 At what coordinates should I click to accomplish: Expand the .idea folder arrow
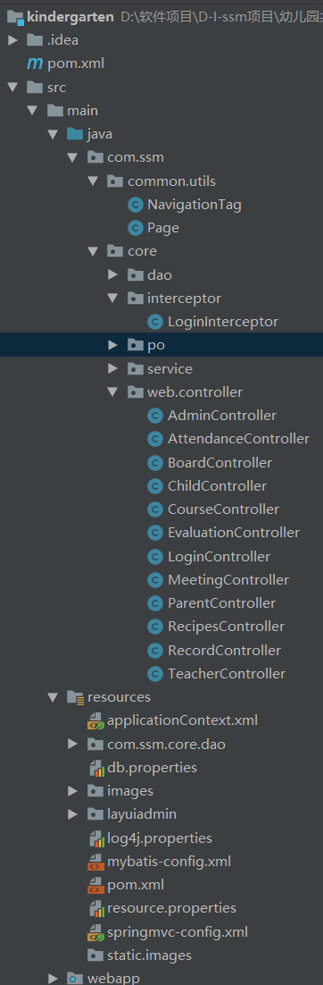coord(12,41)
